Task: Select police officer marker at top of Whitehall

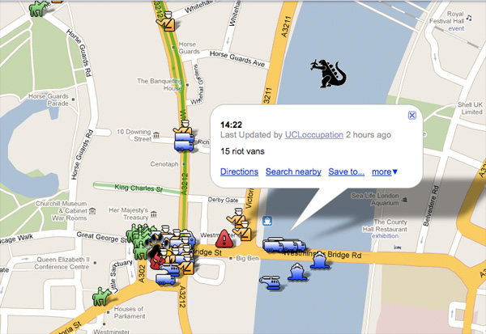Action: point(166,21)
